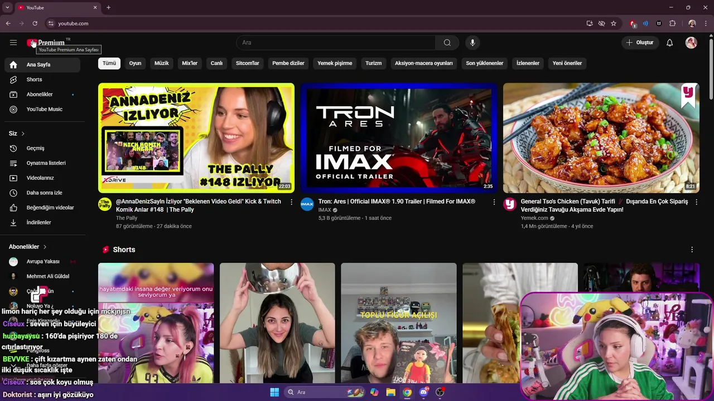Open the Windows Start menu

coord(274,392)
